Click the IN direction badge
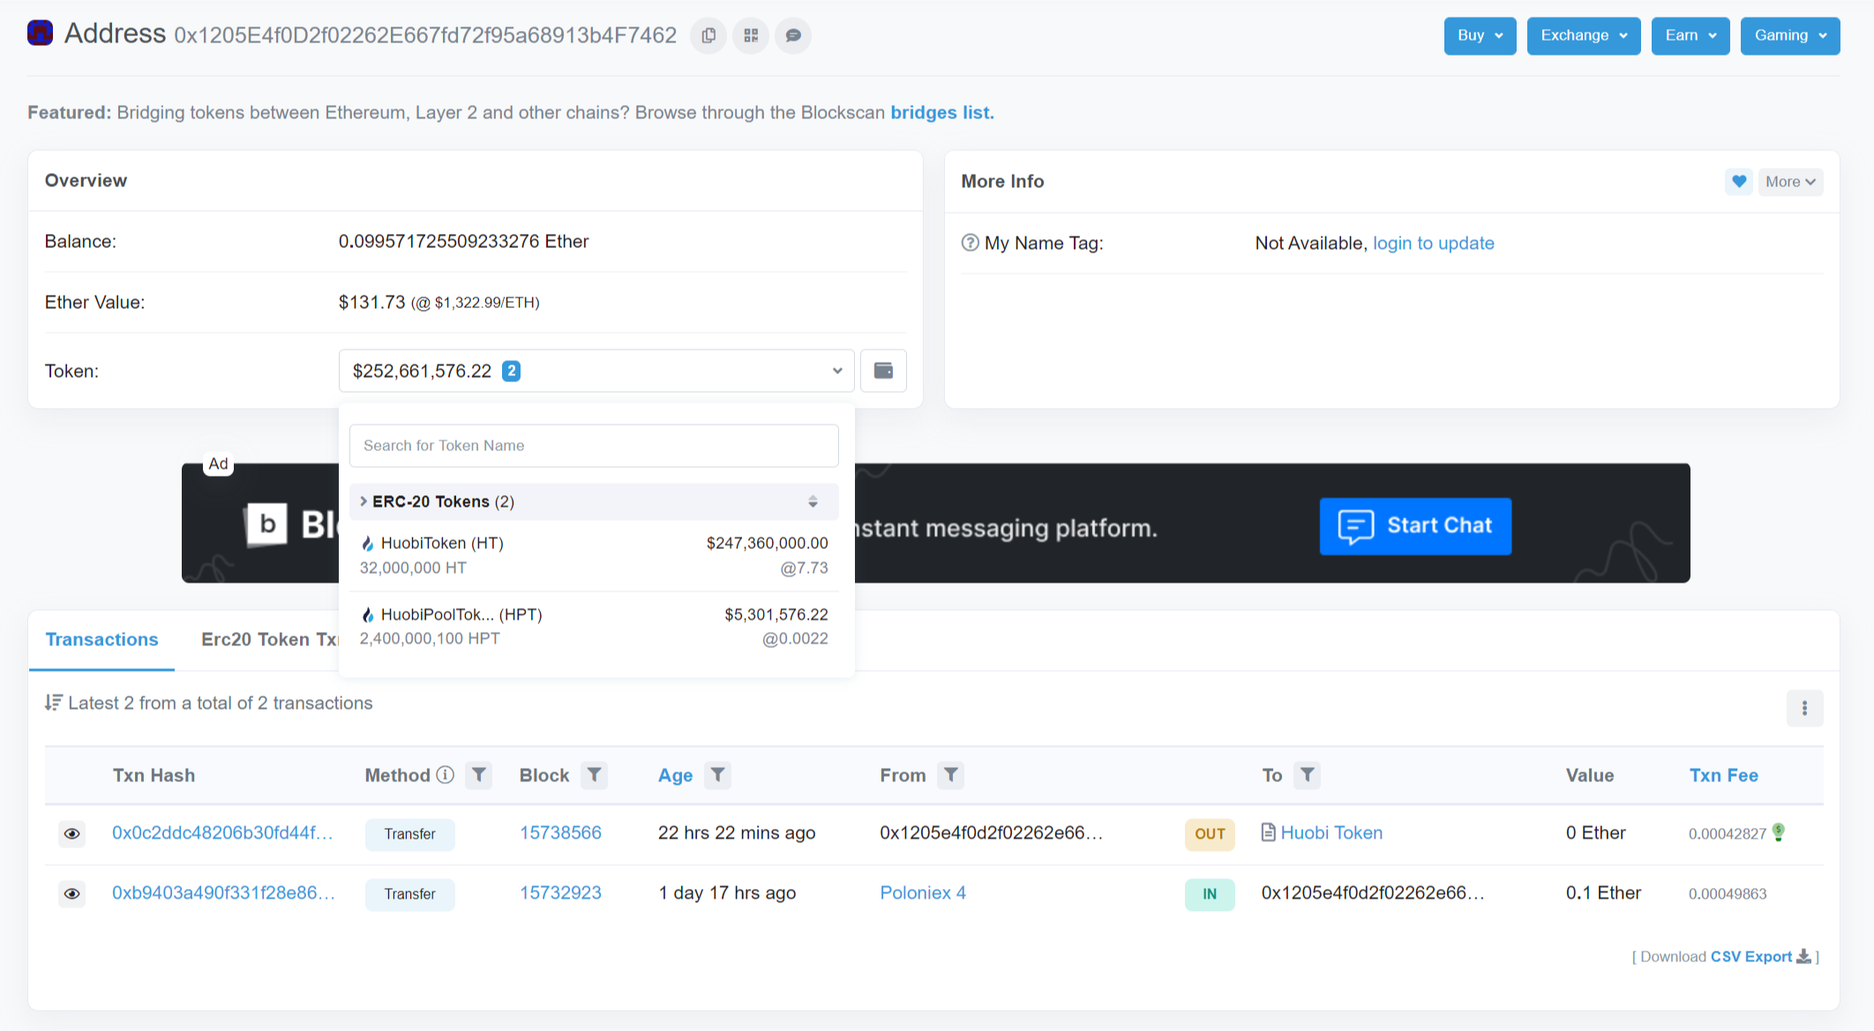1874x1031 pixels. pos(1210,894)
